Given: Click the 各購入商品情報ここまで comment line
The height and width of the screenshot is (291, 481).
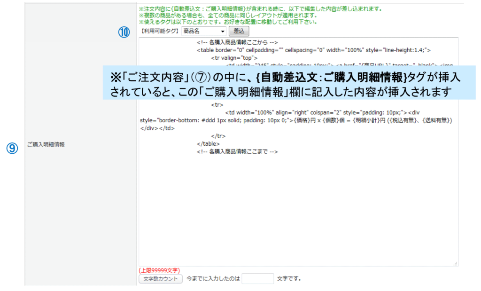Looking at the screenshot, I should pos(237,152).
